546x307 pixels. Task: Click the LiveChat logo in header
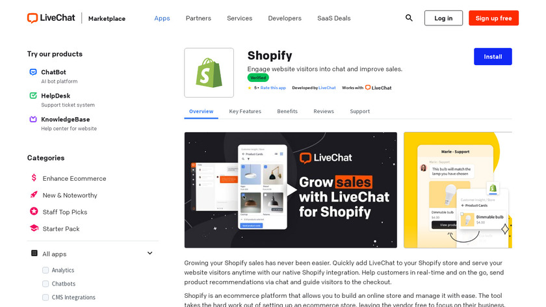point(51,18)
